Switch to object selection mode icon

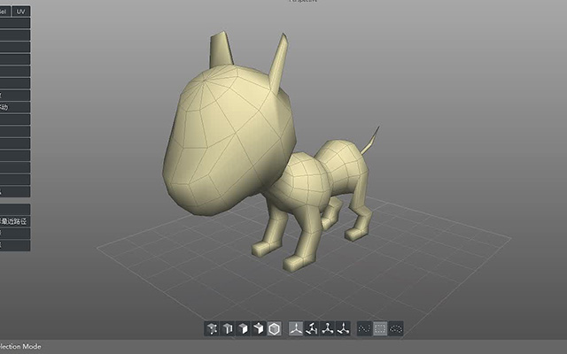[259, 328]
